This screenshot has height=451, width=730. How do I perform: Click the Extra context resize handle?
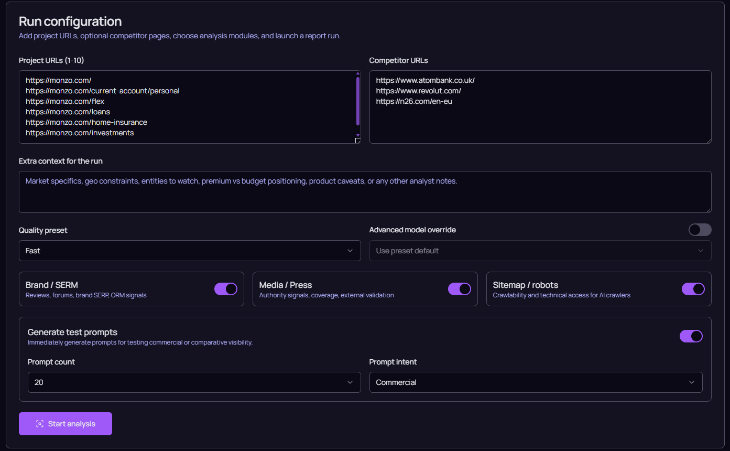[x=709, y=210]
